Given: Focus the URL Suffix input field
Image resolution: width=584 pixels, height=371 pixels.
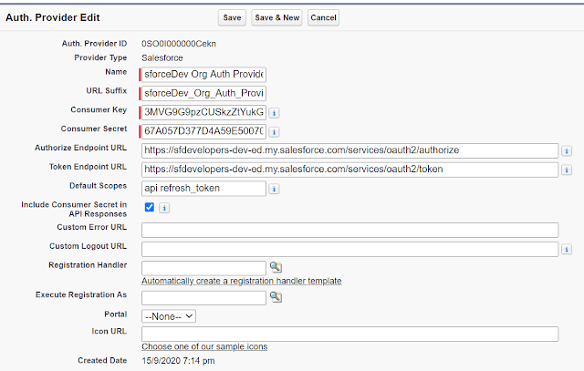Looking at the screenshot, I should (203, 93).
